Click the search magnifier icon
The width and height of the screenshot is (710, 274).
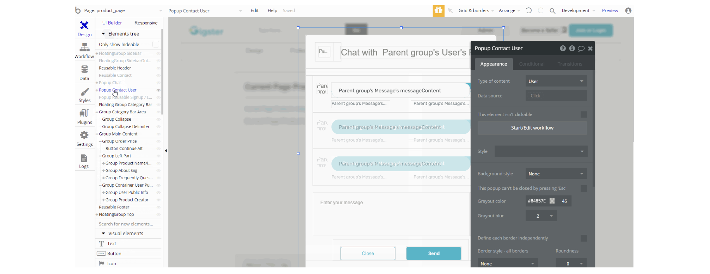pos(552,11)
